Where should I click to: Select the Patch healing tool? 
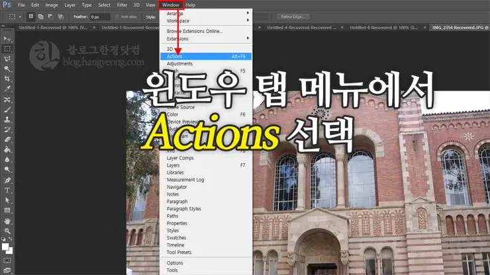[7, 100]
